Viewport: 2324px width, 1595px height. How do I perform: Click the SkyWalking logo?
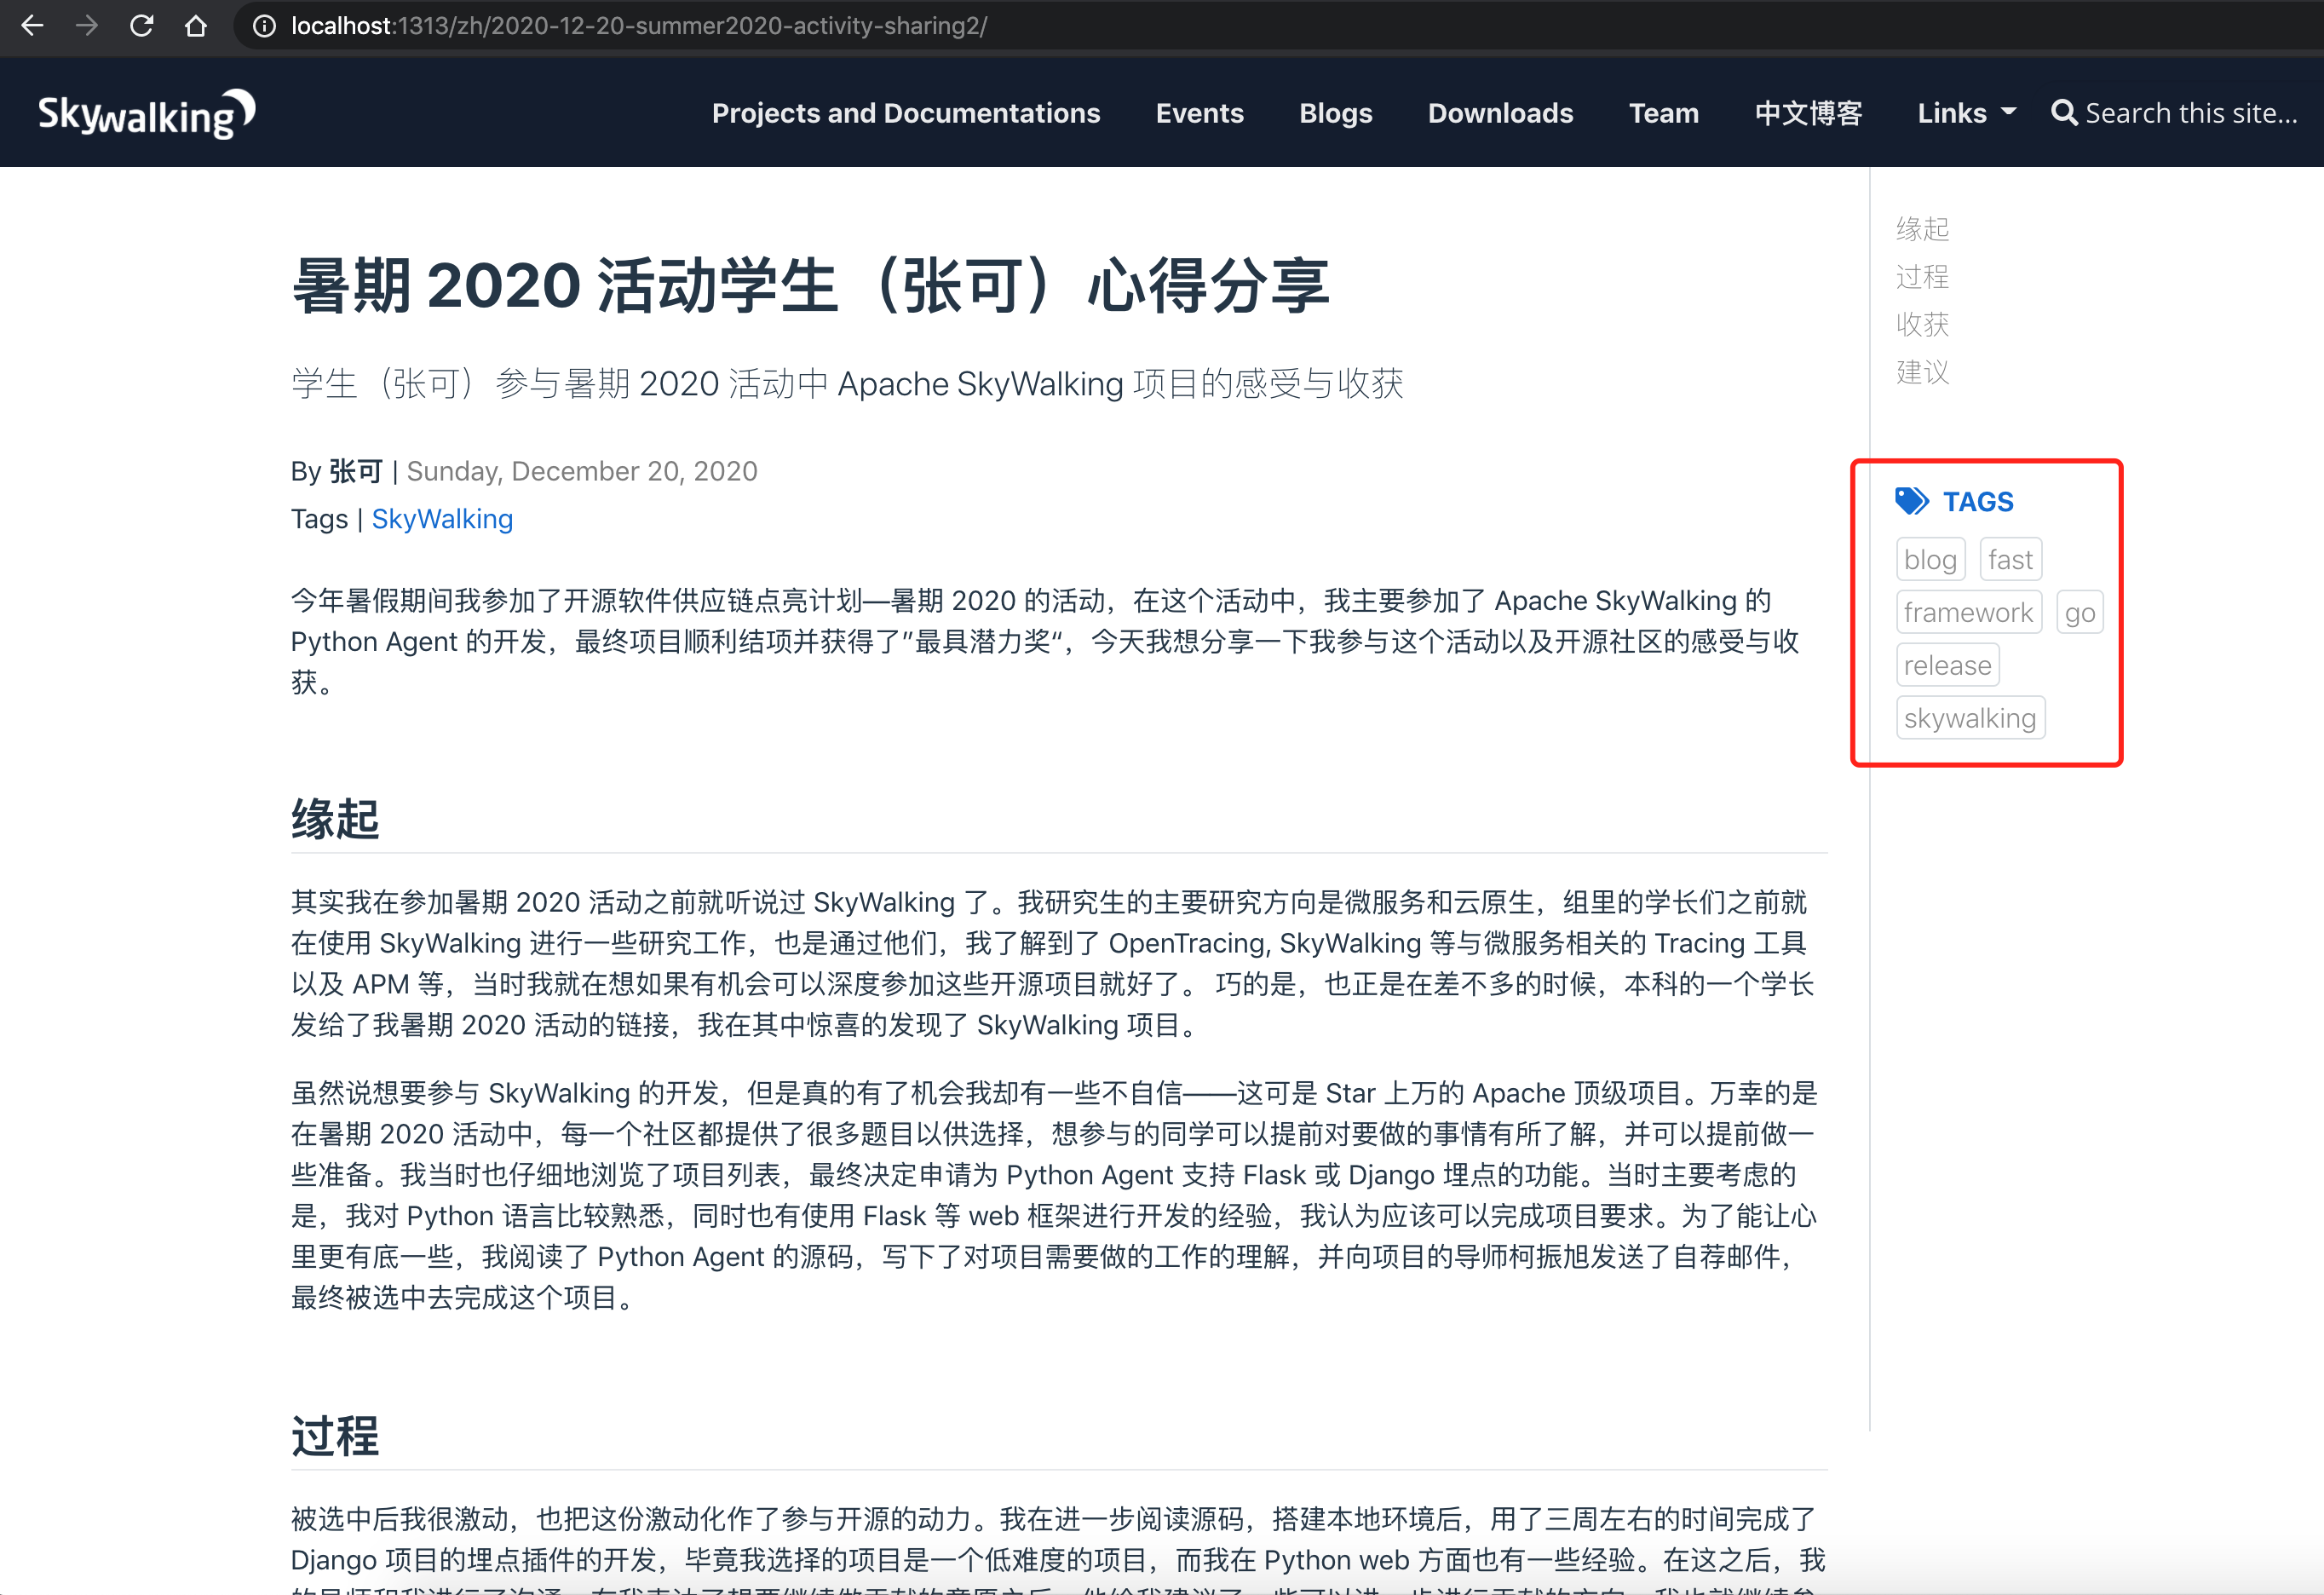pyautogui.click(x=146, y=114)
